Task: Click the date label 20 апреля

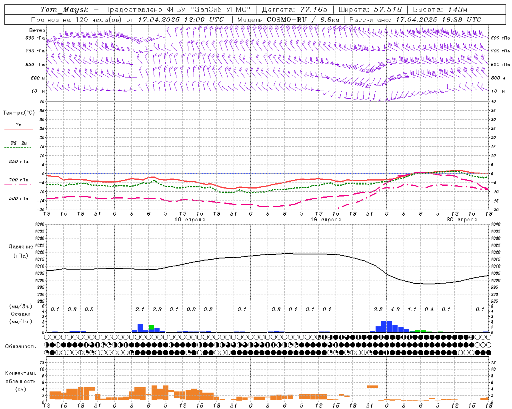Action: click(462, 220)
